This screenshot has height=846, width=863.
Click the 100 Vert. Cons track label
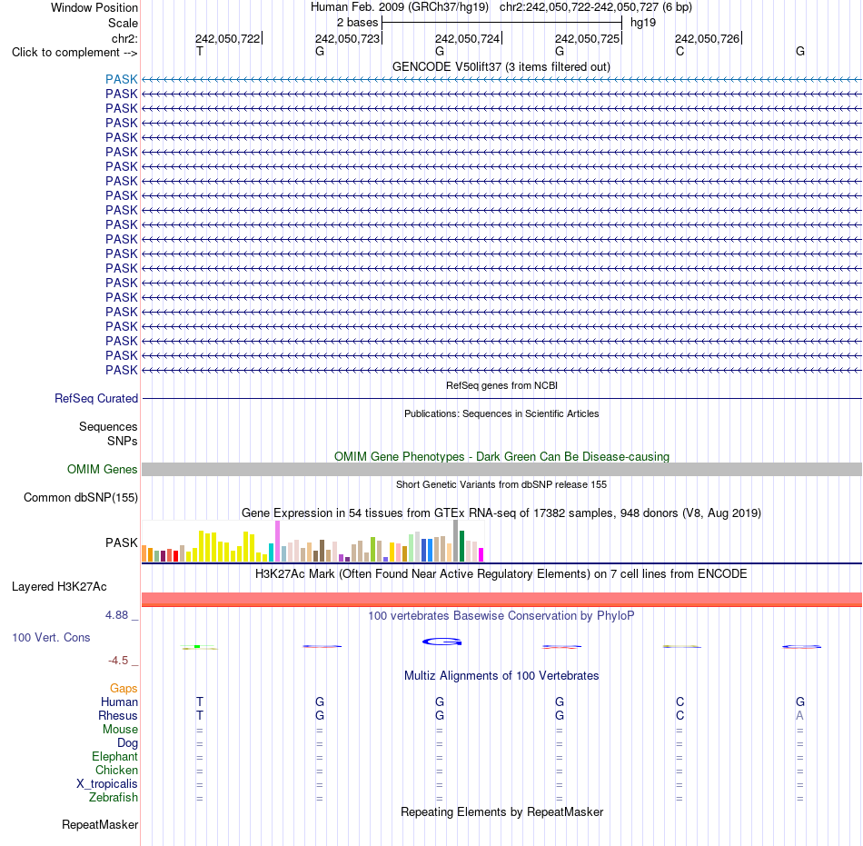[x=51, y=637]
